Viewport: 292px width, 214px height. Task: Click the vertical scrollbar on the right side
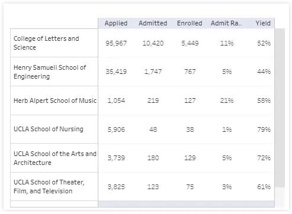point(280,108)
